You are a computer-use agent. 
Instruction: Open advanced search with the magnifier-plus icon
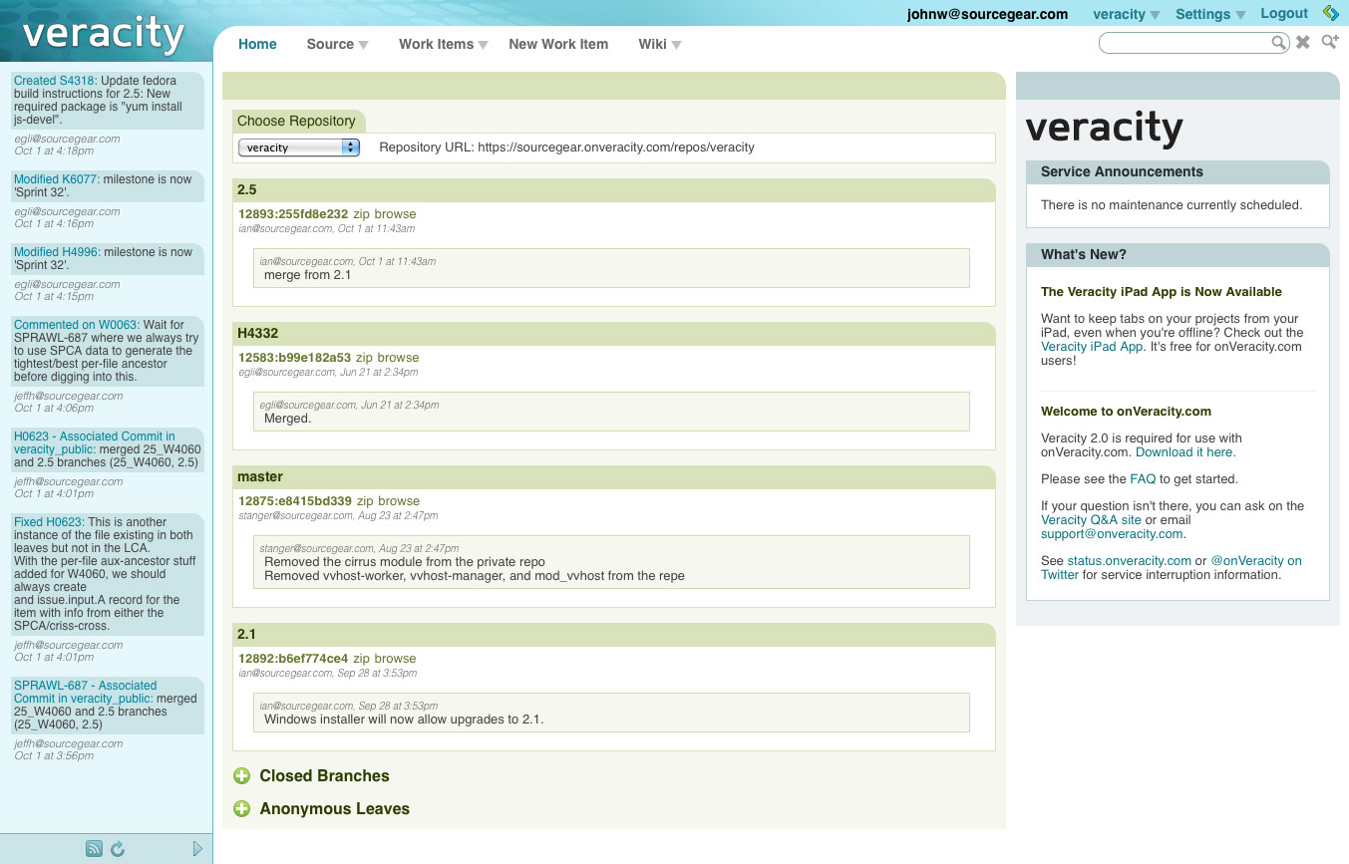click(x=1329, y=42)
